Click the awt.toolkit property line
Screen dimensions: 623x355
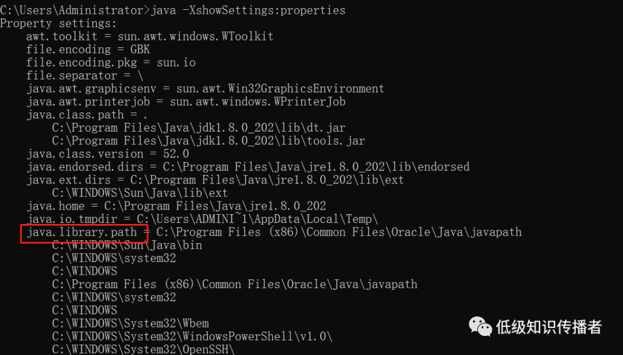(x=150, y=36)
